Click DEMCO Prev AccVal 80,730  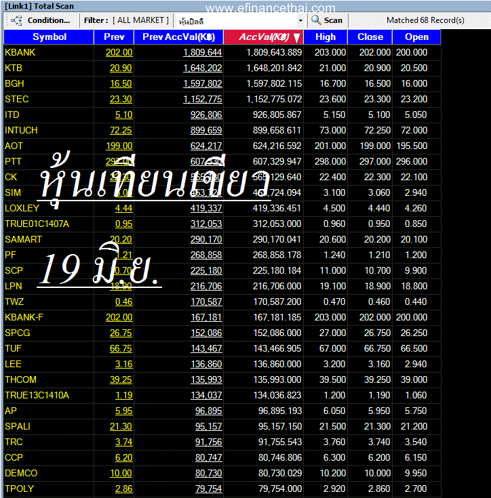click(208, 473)
